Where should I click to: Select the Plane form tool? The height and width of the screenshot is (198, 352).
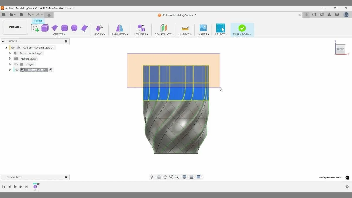click(x=55, y=28)
